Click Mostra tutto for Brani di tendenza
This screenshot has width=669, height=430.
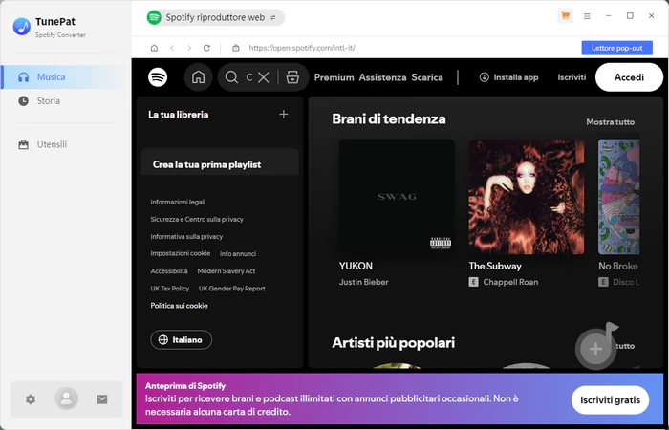(x=610, y=122)
